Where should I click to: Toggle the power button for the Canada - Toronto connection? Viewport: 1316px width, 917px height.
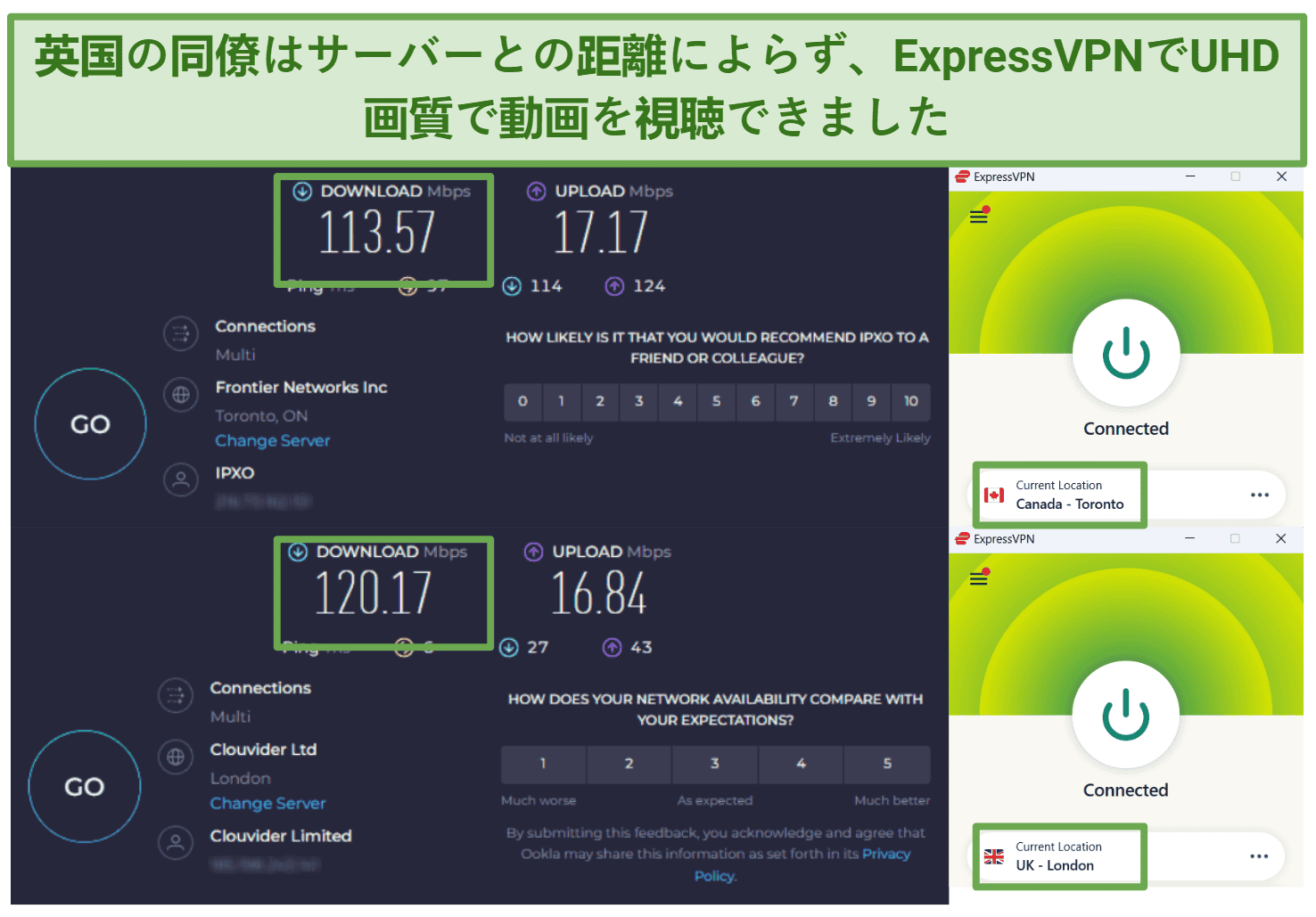click(x=1125, y=354)
